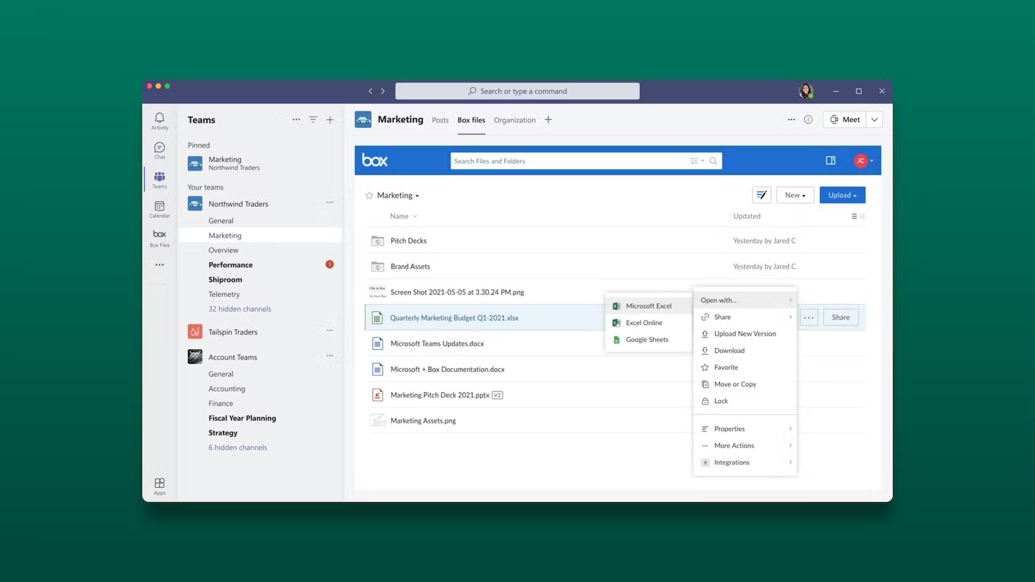This screenshot has width=1035, height=582.
Task: Open user profile picture in title bar
Action: click(x=806, y=91)
